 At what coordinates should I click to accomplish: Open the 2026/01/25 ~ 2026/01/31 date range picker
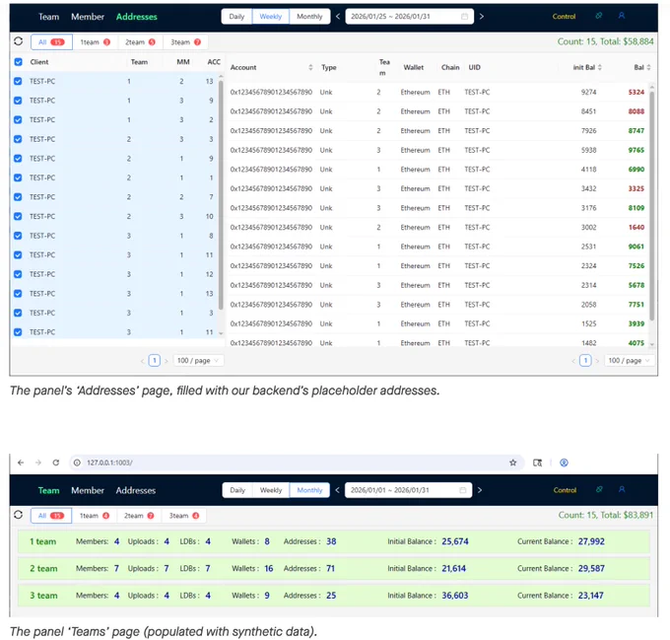[409, 16]
